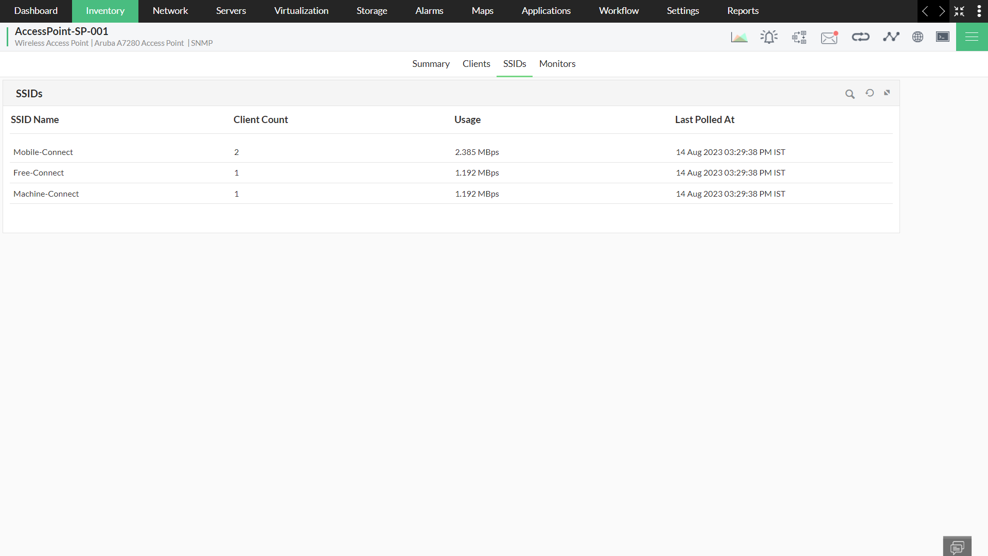Open the terminal console icon

tap(942, 37)
